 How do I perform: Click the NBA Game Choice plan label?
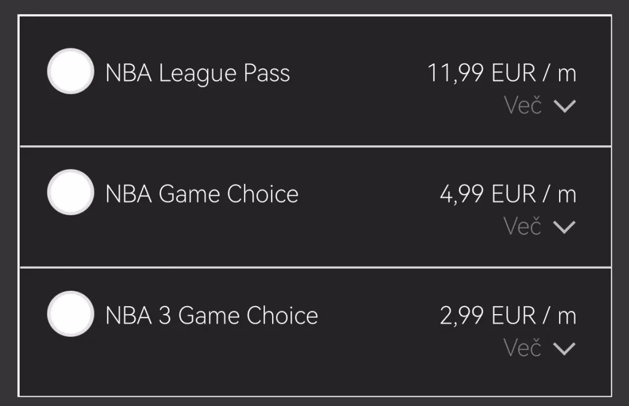[201, 194]
